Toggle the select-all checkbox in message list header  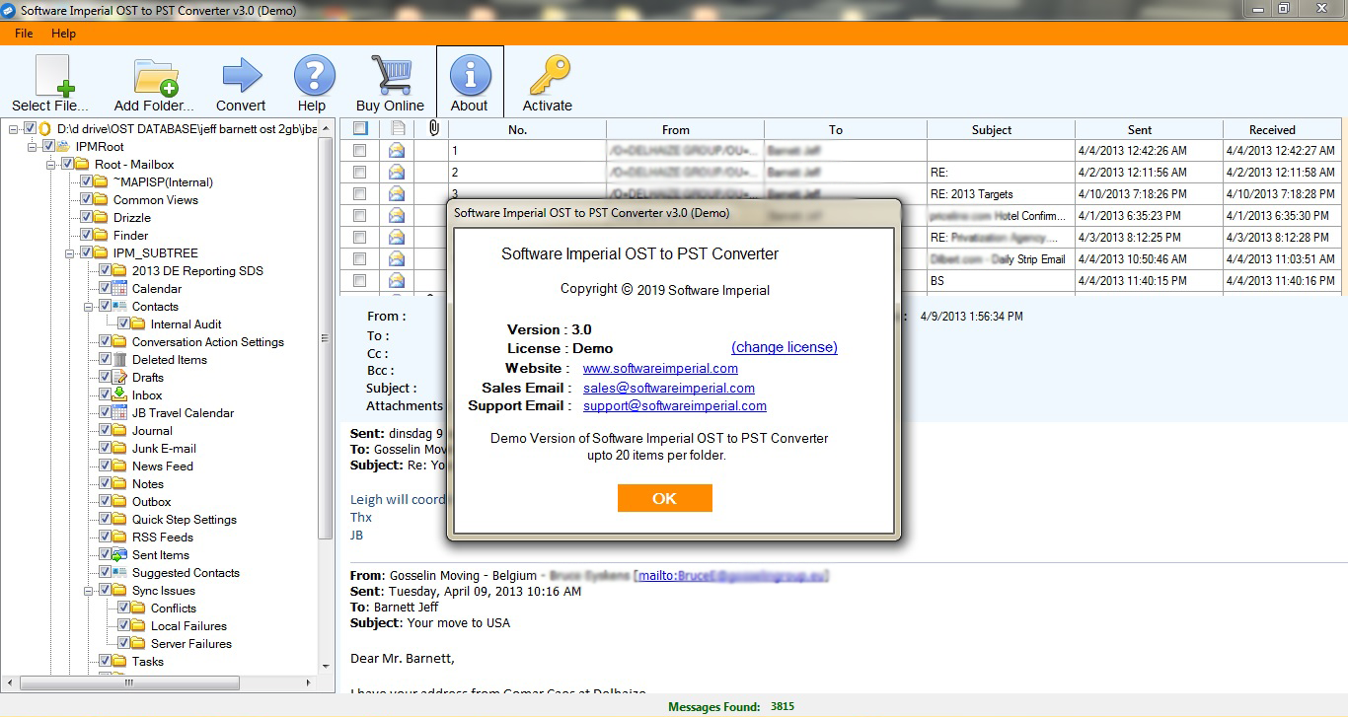tap(360, 128)
